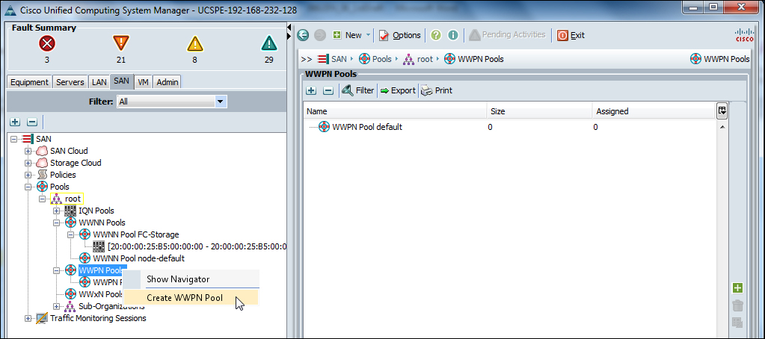Collapse the navigation pane with splitter arrow
The width and height of the screenshot is (765, 339).
[290, 26]
